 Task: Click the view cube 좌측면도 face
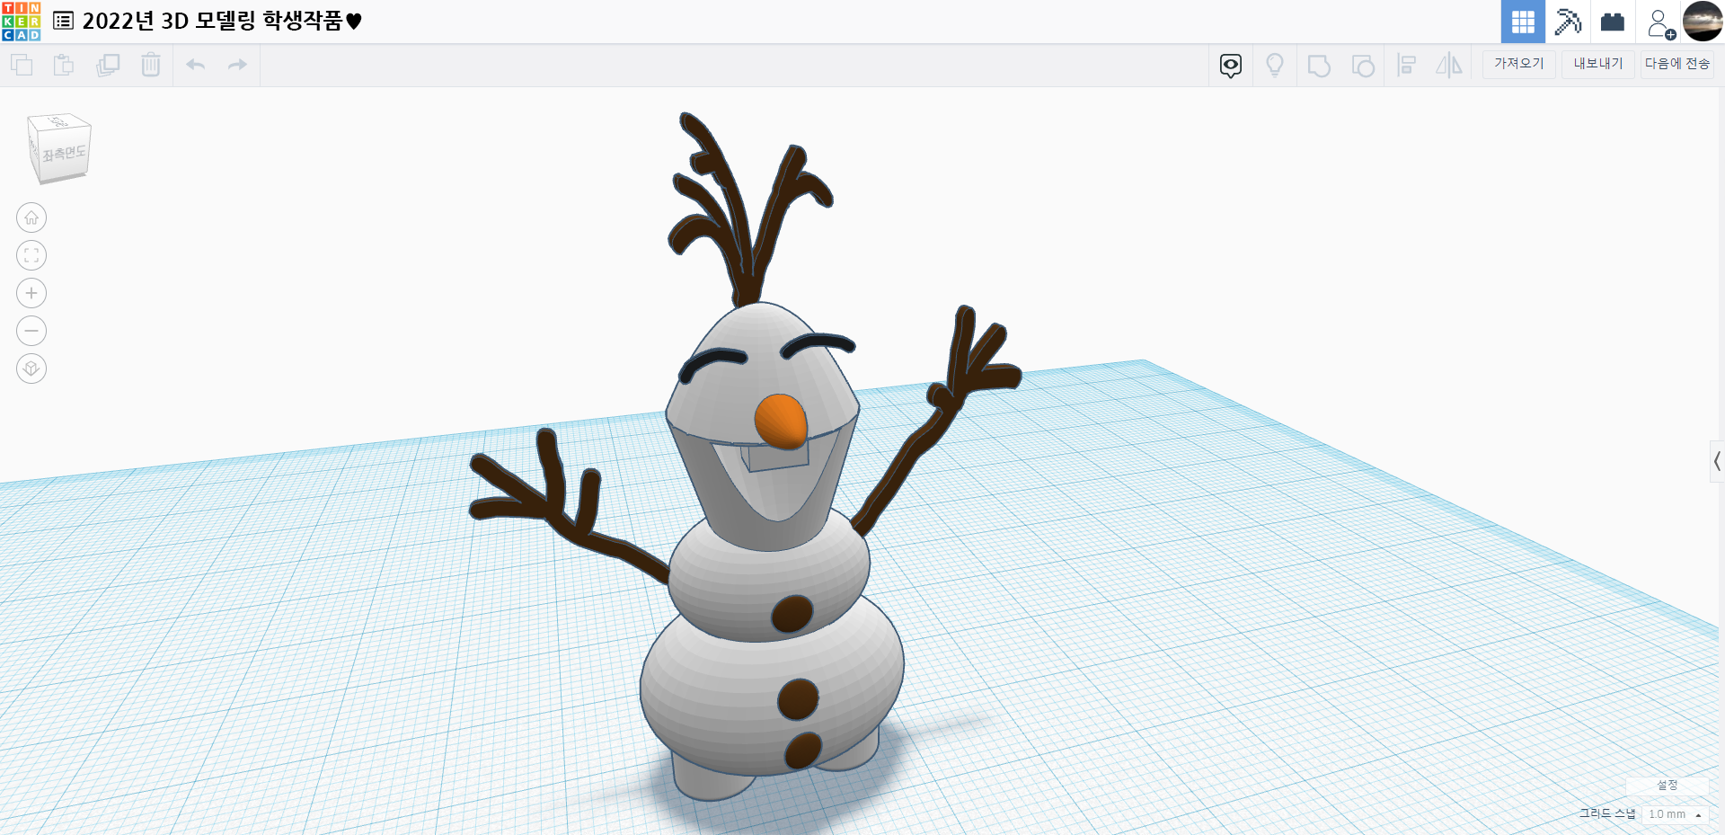coord(65,155)
